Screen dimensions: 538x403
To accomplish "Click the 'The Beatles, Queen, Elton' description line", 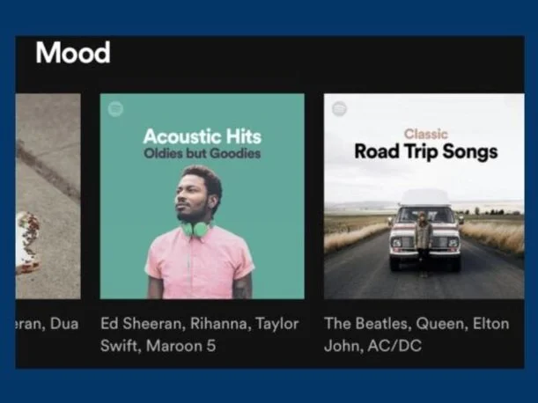I will click(x=416, y=324).
